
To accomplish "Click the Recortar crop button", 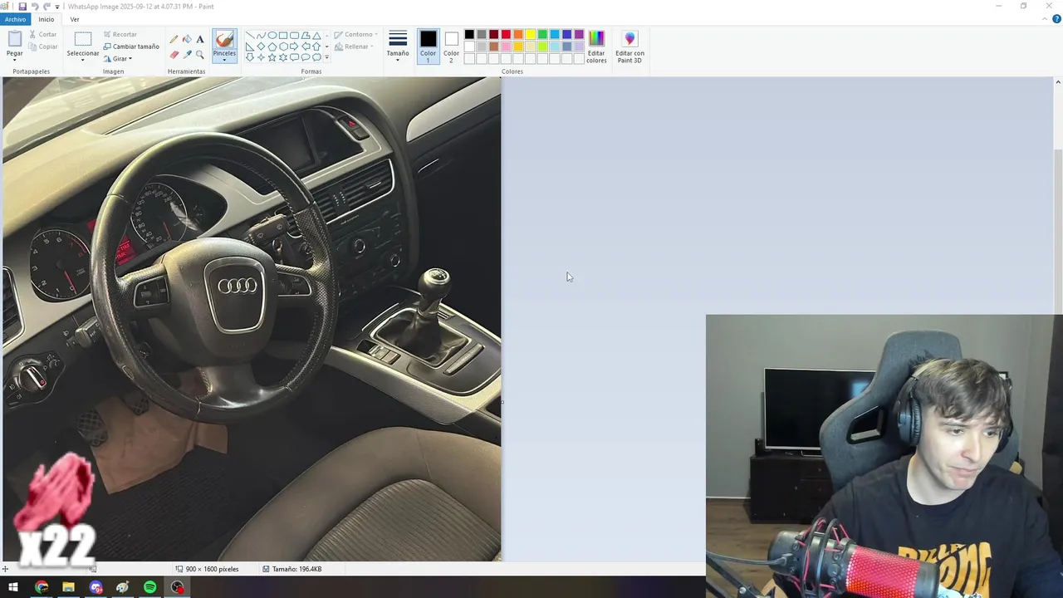I will [120, 35].
